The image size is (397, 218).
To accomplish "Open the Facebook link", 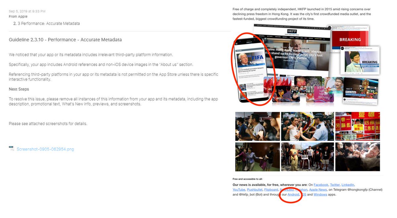I will pos(321,185).
